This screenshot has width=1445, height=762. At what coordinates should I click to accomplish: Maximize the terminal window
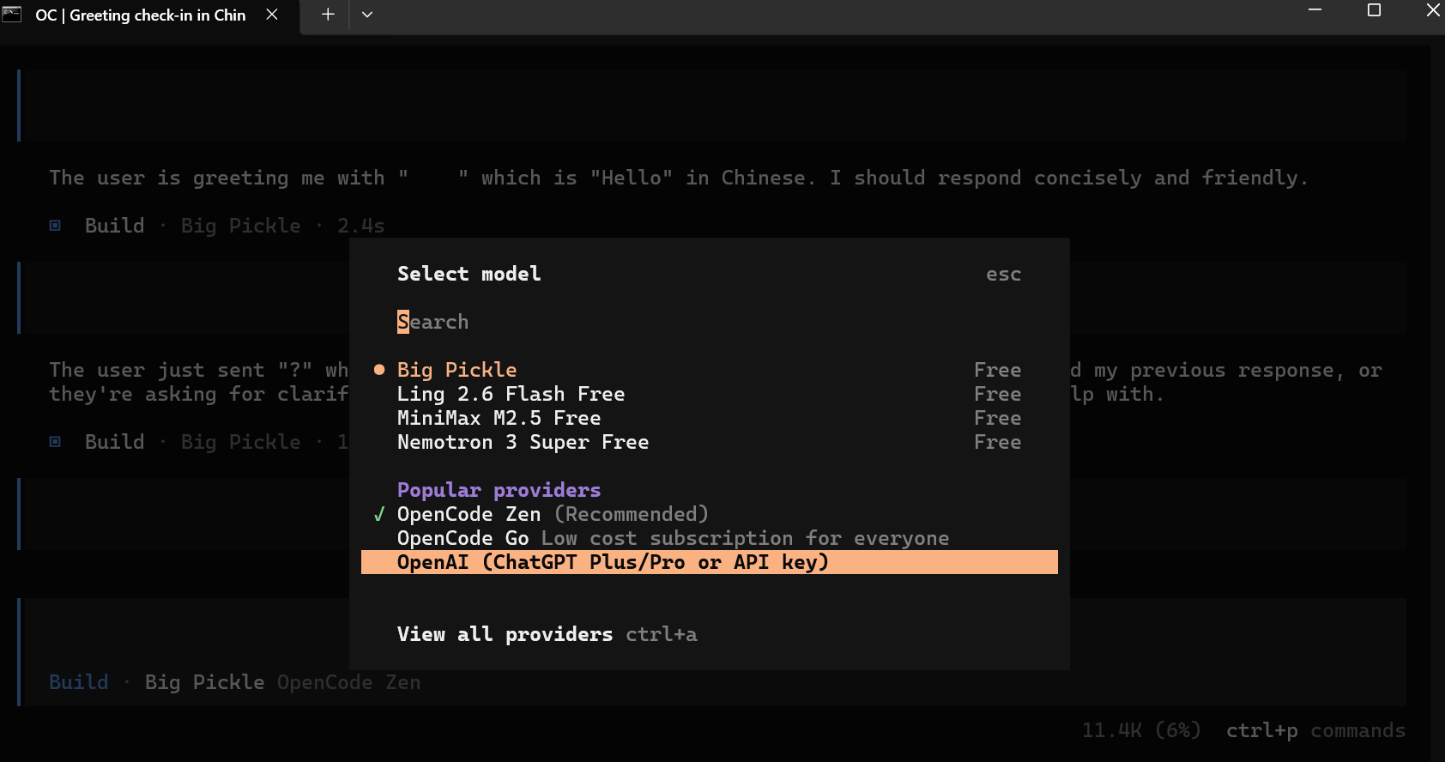point(1374,10)
